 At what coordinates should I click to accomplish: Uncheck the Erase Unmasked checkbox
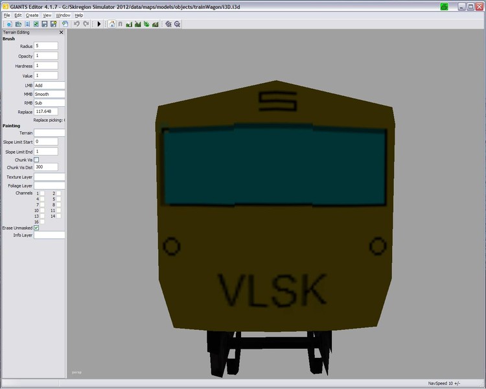[36, 228]
